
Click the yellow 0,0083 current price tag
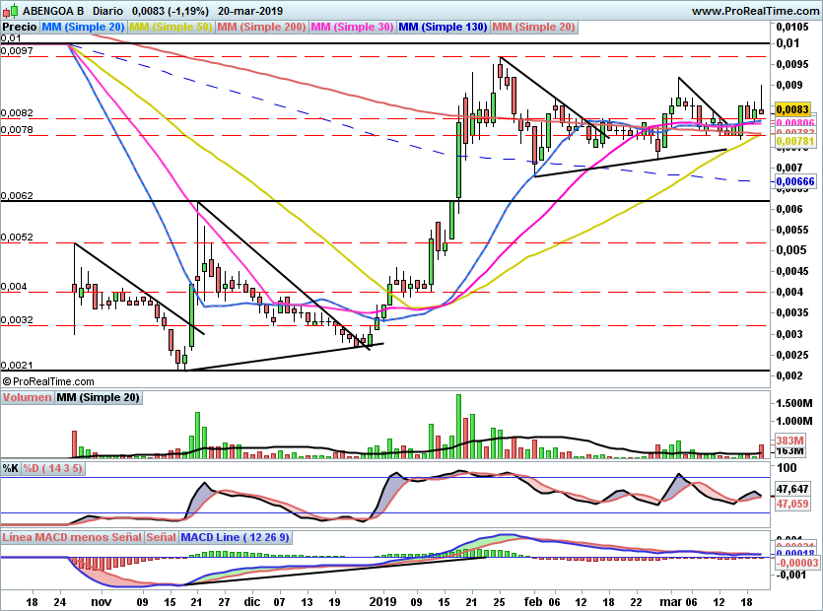[792, 109]
